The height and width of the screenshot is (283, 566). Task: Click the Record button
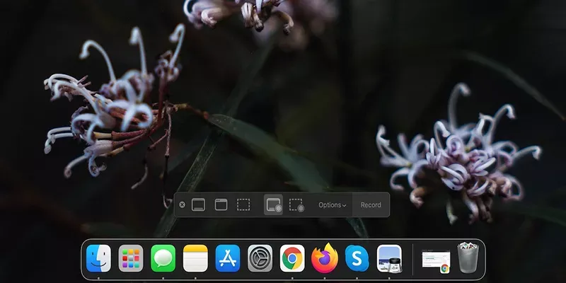(x=371, y=205)
